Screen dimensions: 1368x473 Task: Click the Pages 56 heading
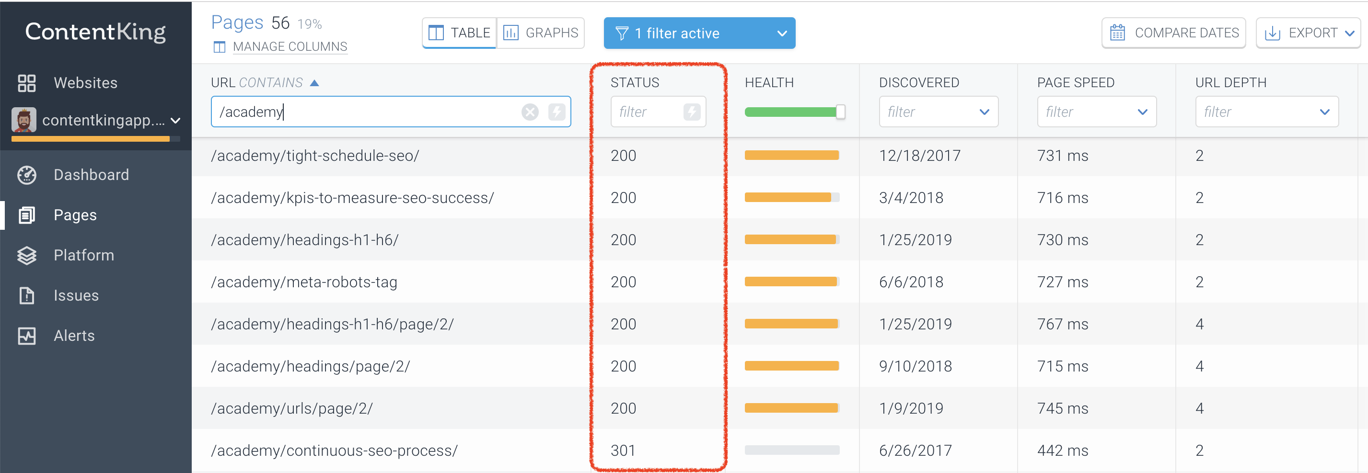point(250,23)
